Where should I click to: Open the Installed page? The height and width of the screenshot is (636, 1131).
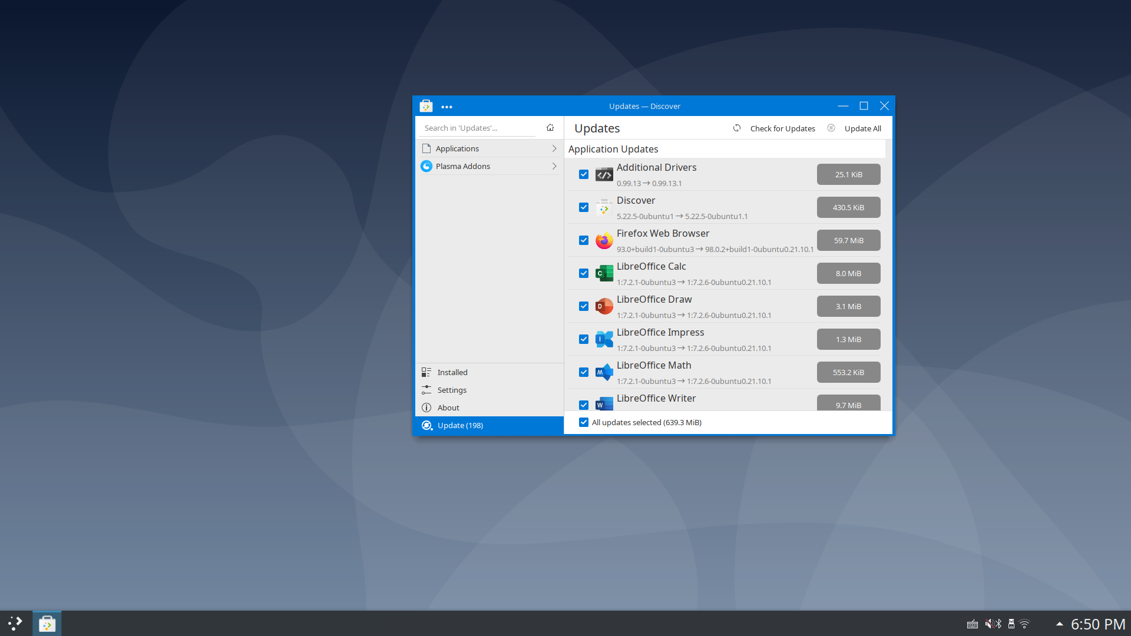pos(490,372)
